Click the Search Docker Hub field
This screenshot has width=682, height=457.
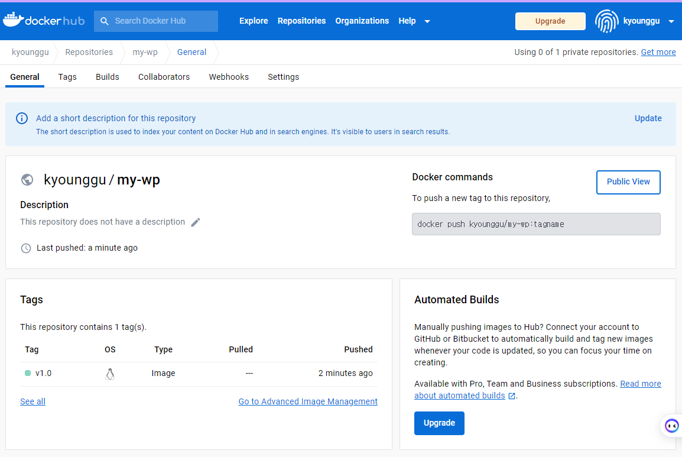click(155, 21)
